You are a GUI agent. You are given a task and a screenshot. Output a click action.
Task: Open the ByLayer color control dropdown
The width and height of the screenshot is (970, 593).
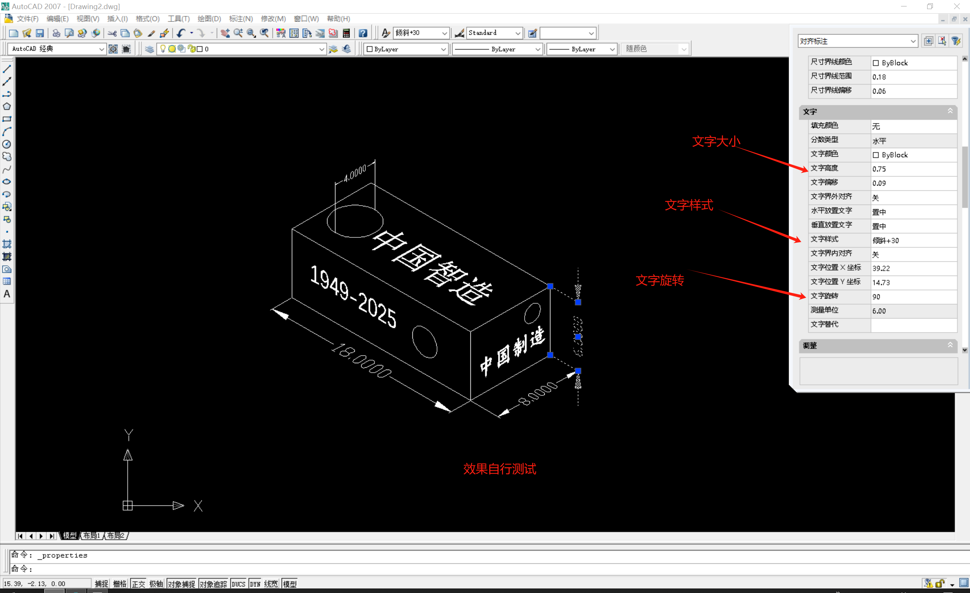[x=443, y=49]
